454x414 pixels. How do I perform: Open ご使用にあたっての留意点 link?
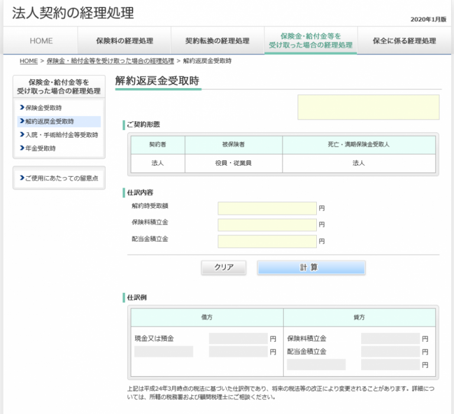coord(61,178)
